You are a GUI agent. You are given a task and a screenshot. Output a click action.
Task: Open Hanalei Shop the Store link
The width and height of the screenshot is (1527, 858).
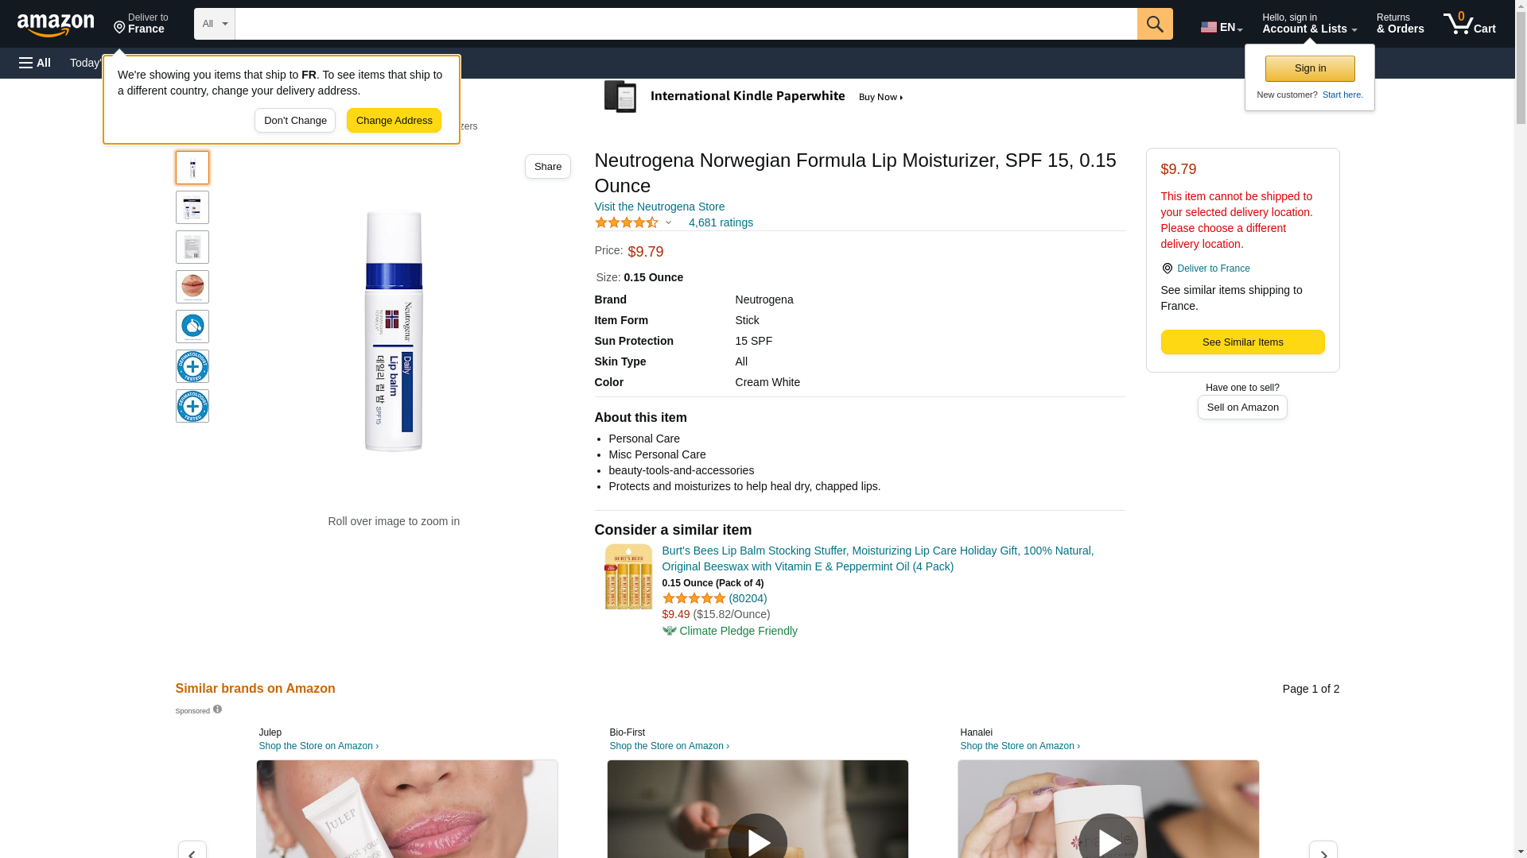(1020, 746)
